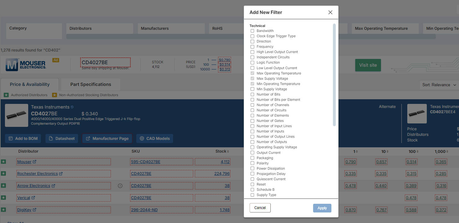
Task: Click the info circle beside Arrow Electronics
Action: [x=120, y=185]
